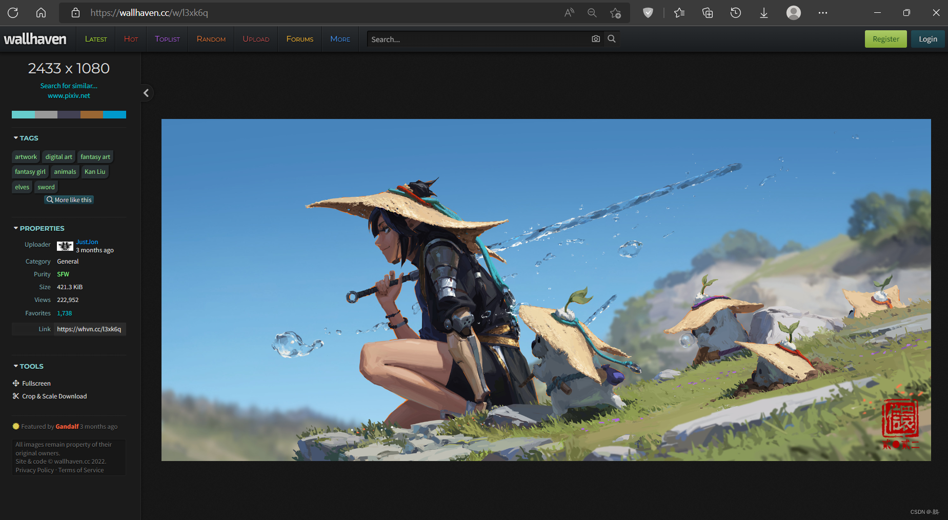Click the 2433 x 1080 resolution heading
This screenshot has height=520, width=948.
tap(69, 68)
